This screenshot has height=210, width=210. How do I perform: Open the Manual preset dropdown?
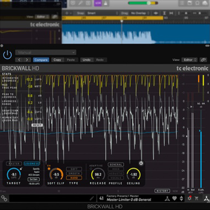46,52
